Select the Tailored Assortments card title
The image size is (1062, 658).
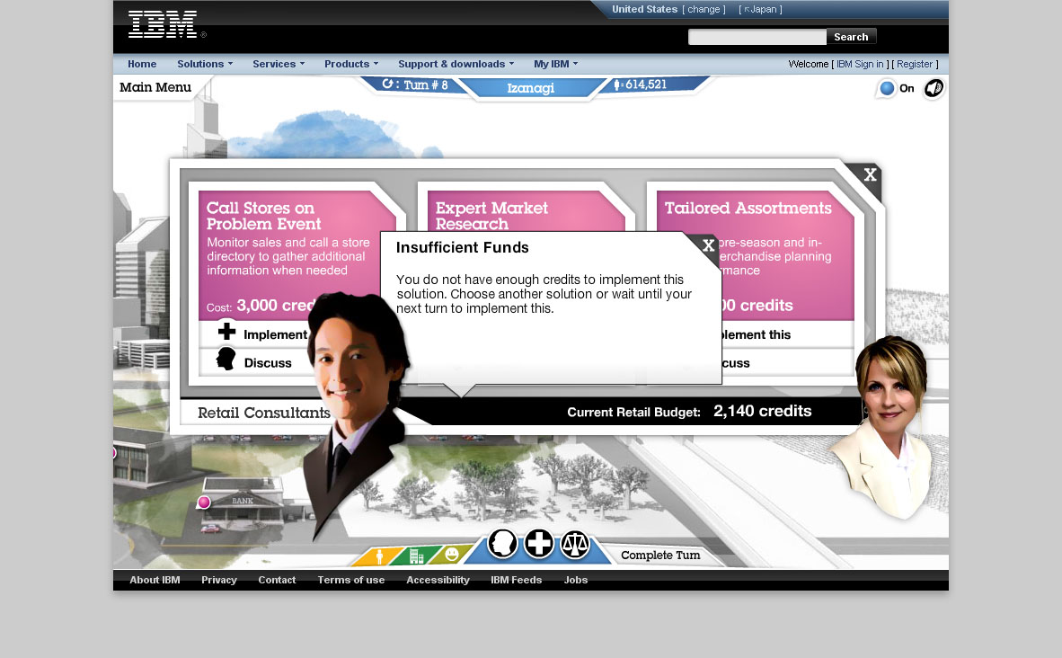tap(748, 208)
